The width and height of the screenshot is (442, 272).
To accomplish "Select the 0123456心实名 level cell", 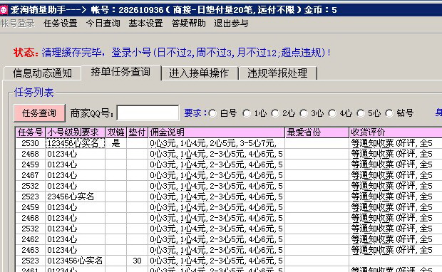I will [x=76, y=261].
